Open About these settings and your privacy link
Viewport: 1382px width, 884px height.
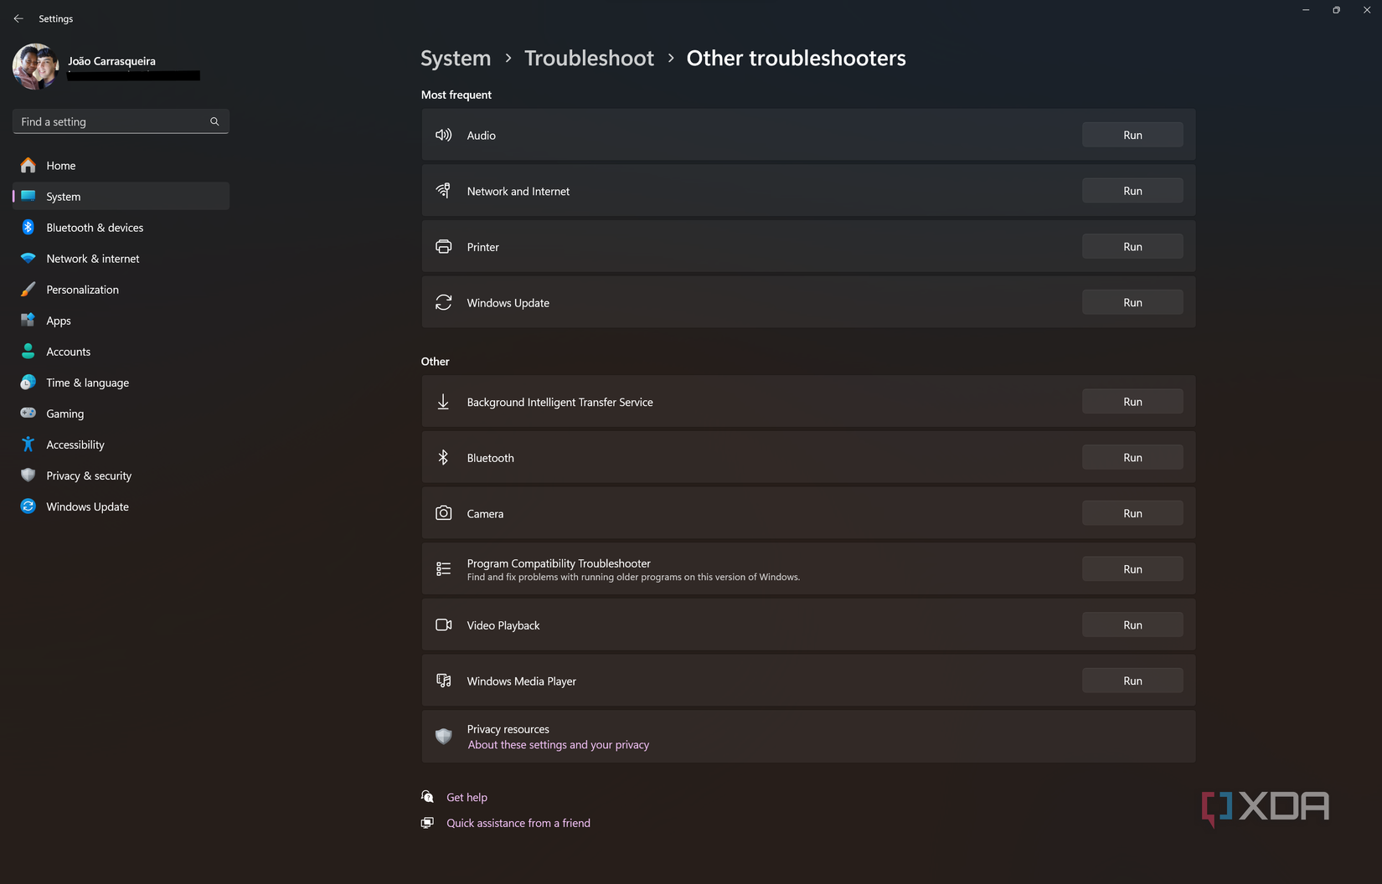pyautogui.click(x=559, y=745)
